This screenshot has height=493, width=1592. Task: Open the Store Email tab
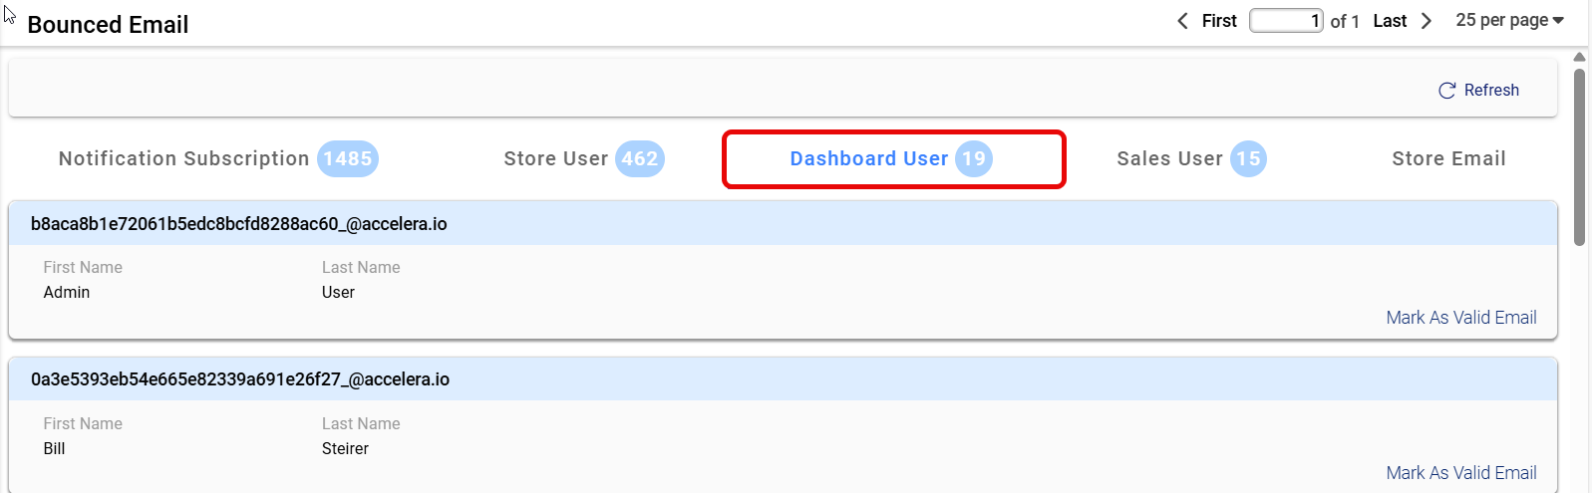pos(1448,158)
